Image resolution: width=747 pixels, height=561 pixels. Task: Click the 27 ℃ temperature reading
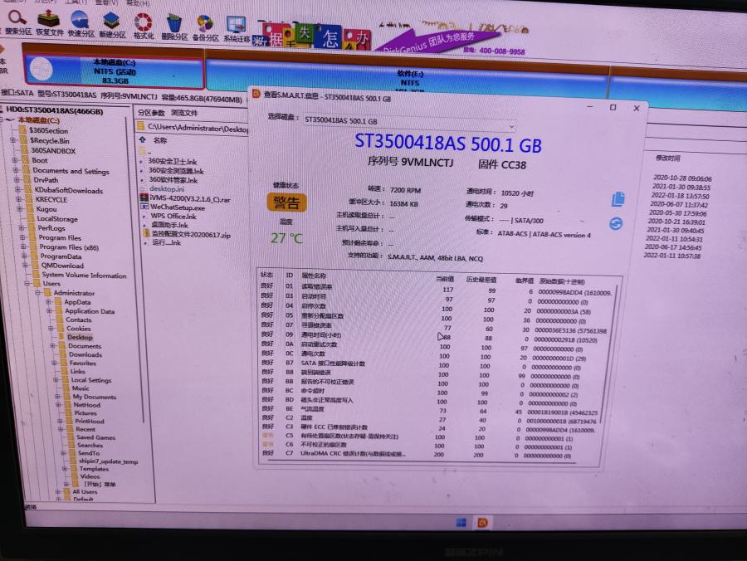[x=286, y=237]
